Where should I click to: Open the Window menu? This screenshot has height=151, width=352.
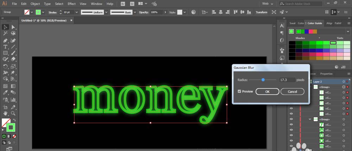click(96, 4)
